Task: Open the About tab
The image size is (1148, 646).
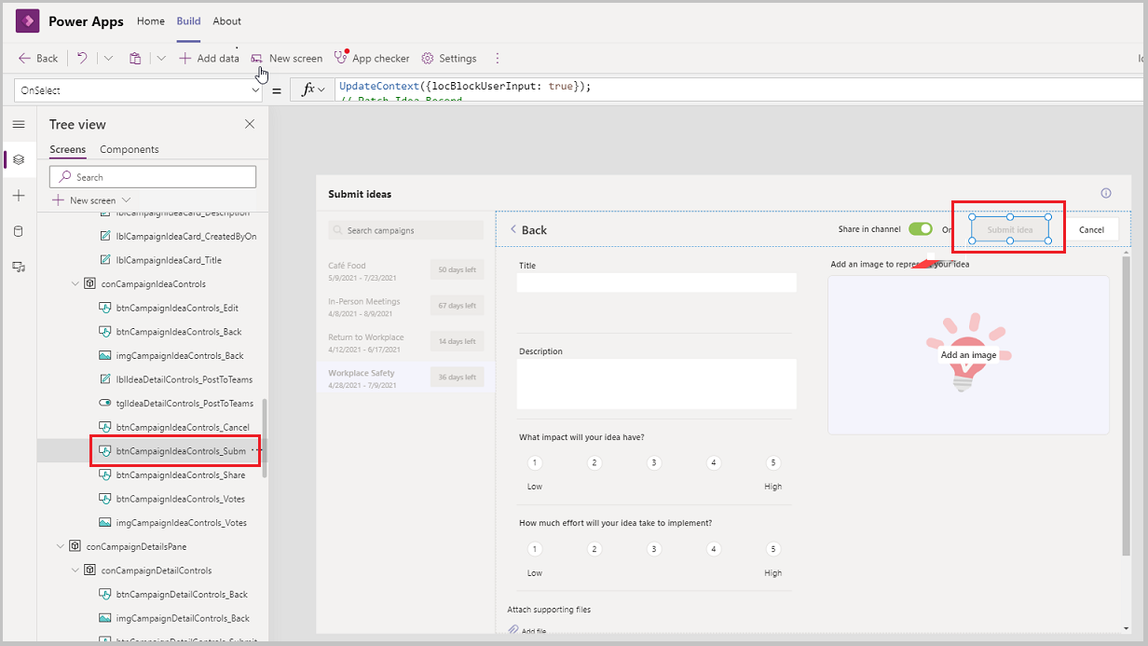Action: 226,21
